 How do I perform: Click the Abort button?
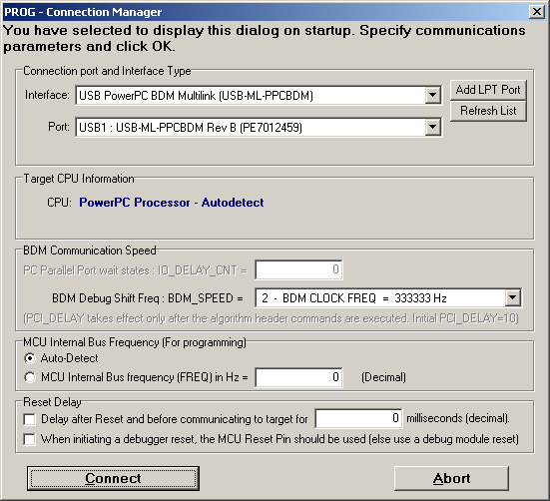(x=451, y=478)
